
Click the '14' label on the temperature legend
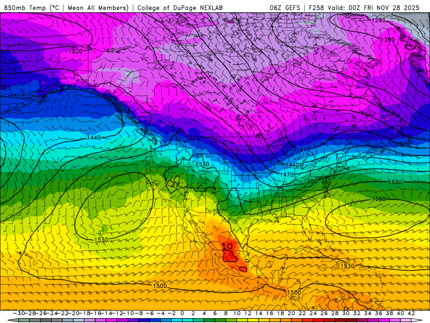pos(259,313)
